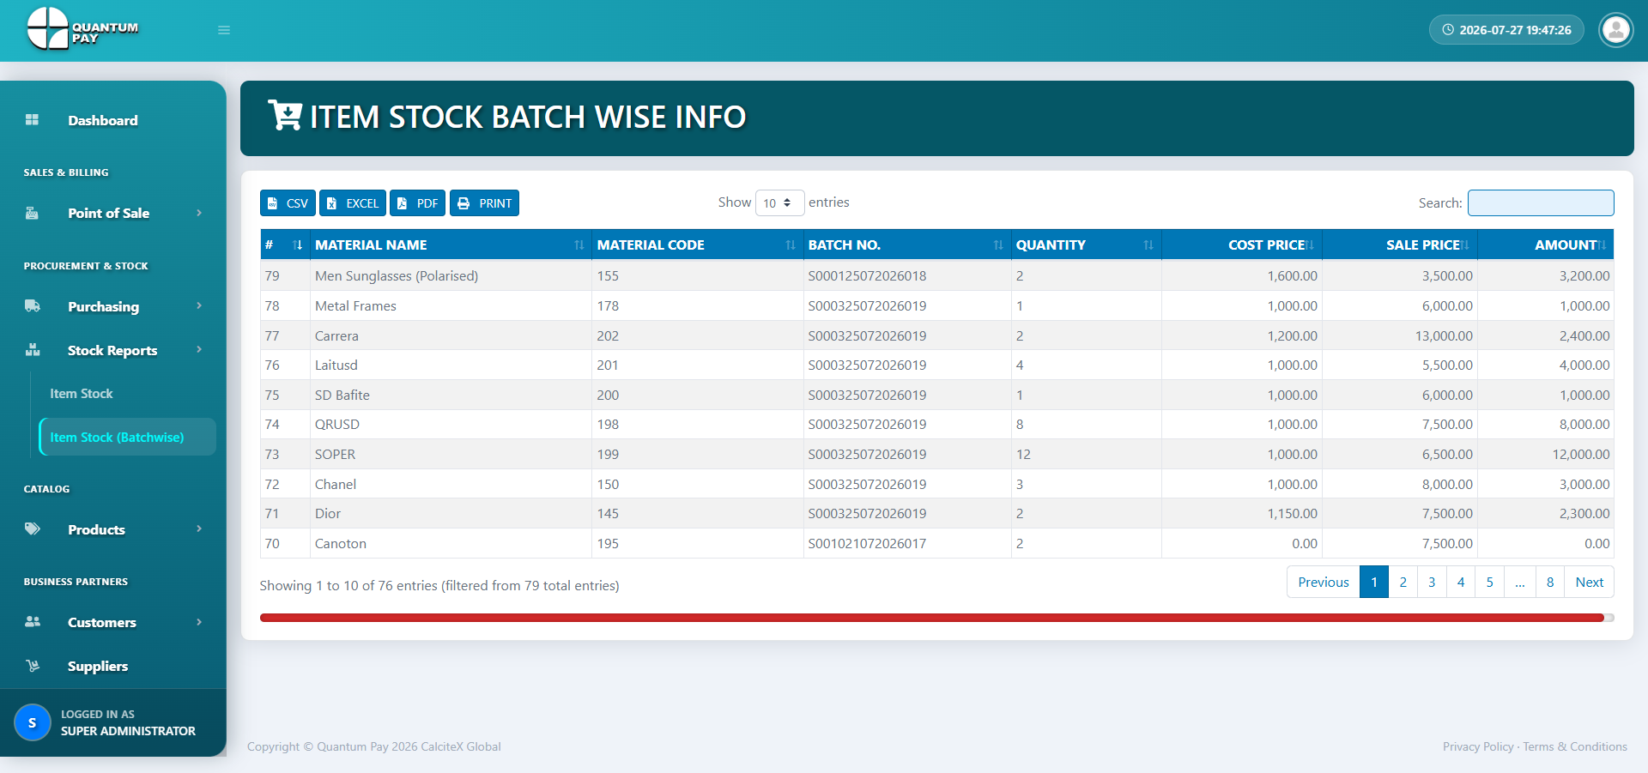This screenshot has height=773, width=1648.
Task: Go to page 8
Action: click(x=1550, y=582)
